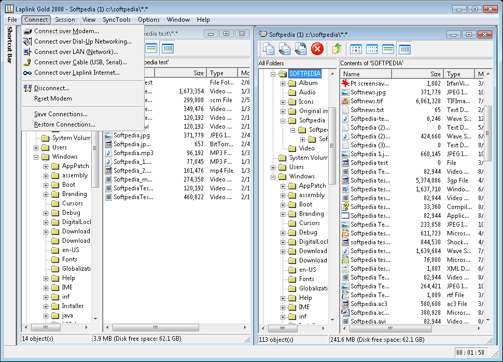
Task: Click right file list horizontal scrollbar thumb
Action: (390, 328)
